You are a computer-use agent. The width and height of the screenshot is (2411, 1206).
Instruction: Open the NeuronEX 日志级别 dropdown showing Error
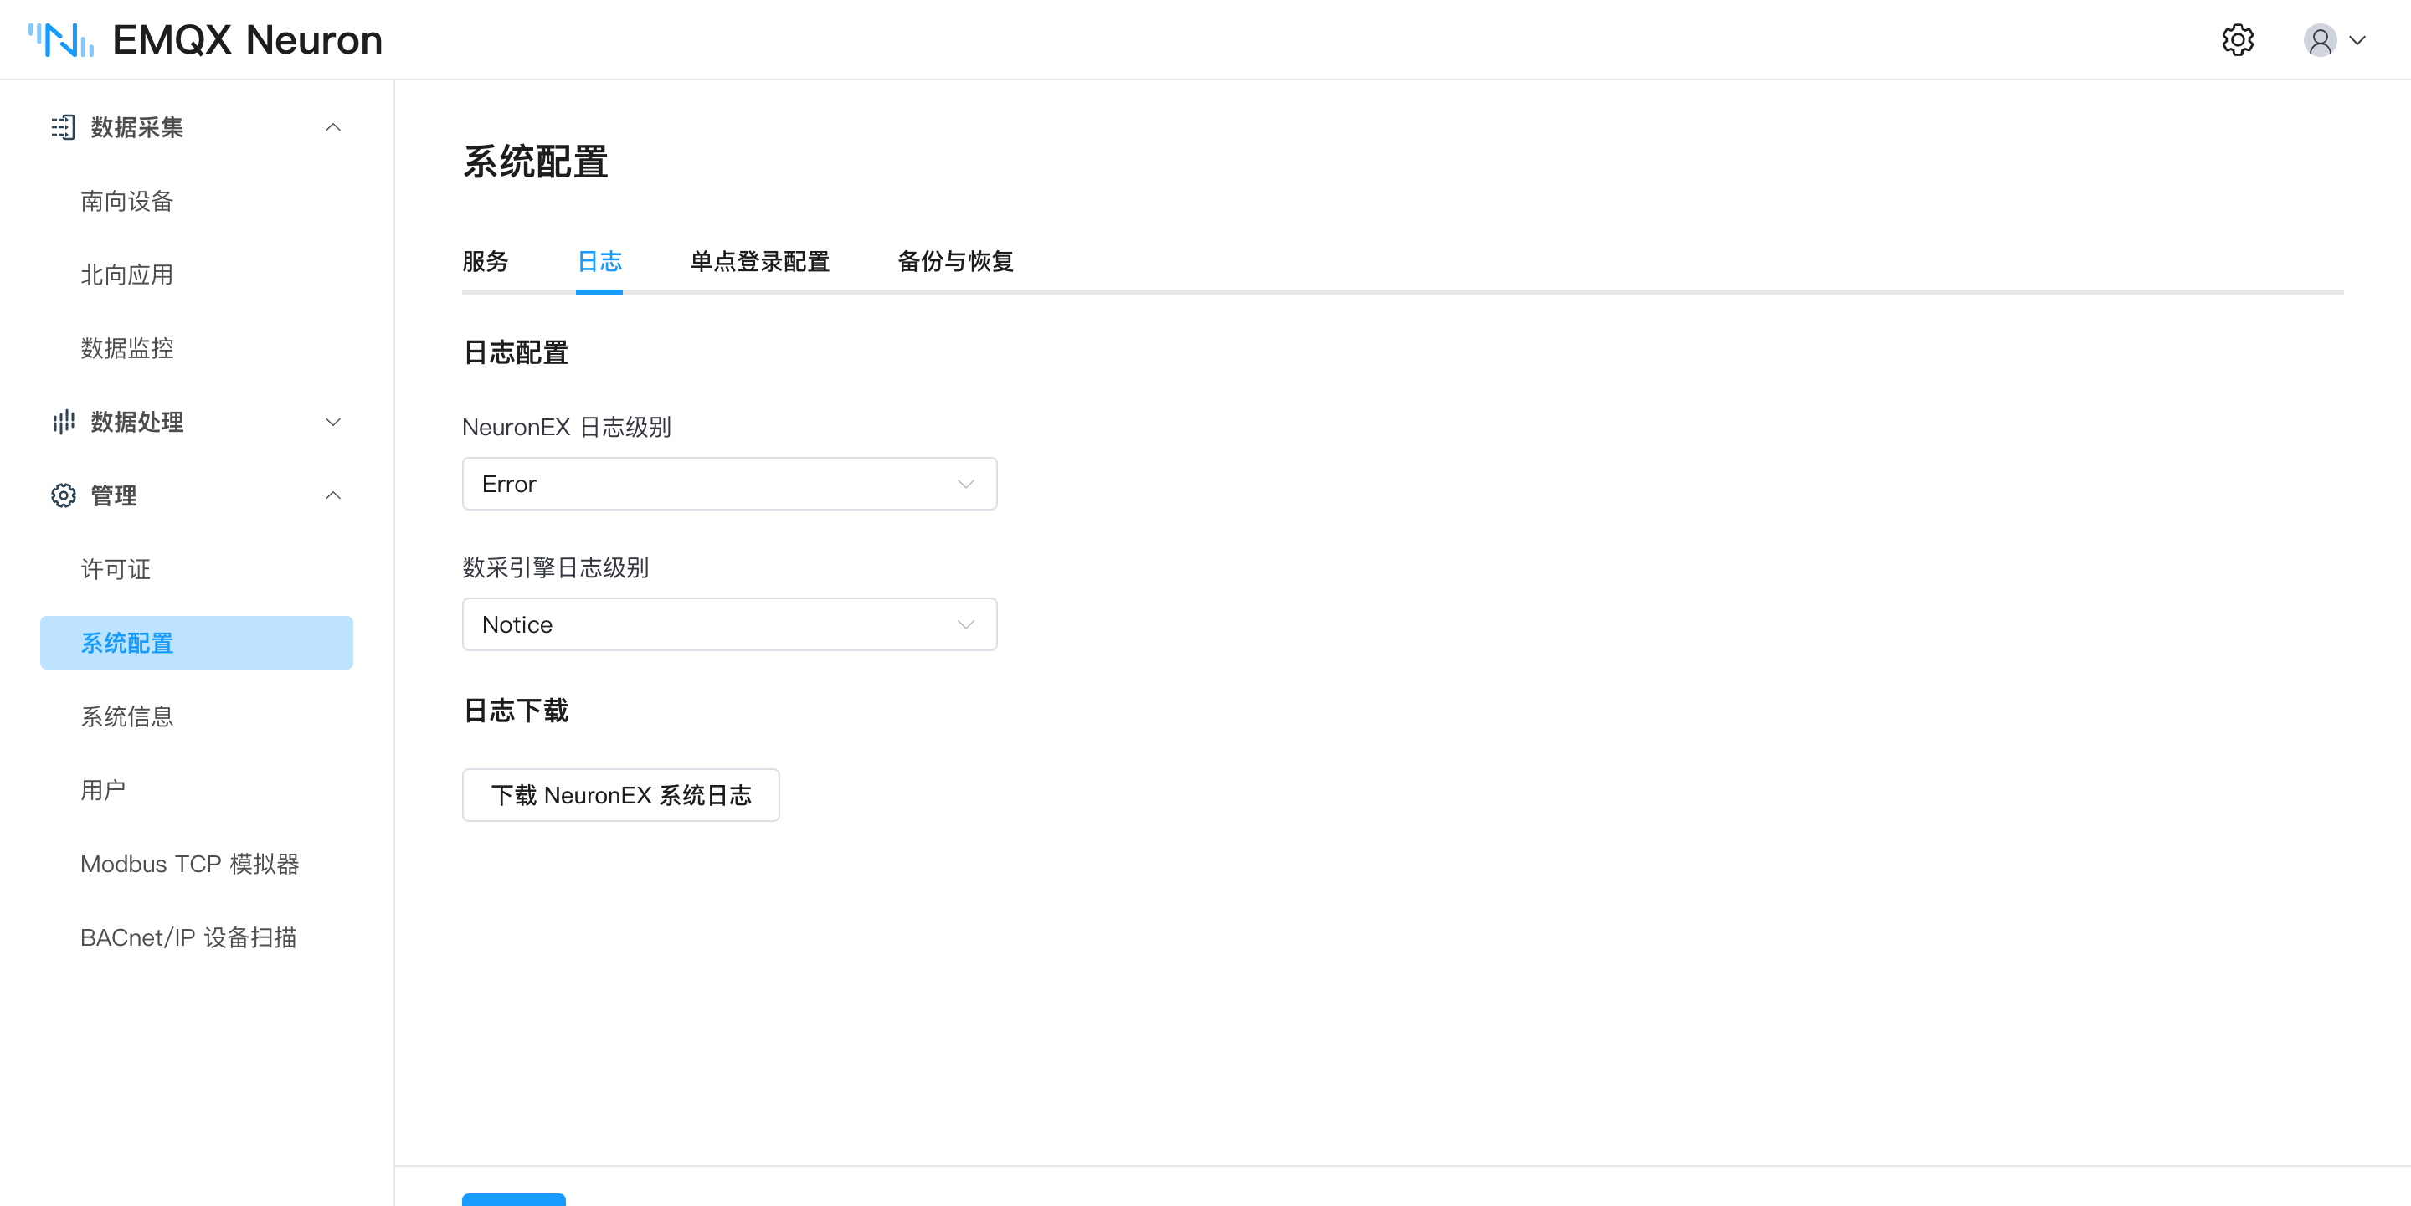click(729, 484)
